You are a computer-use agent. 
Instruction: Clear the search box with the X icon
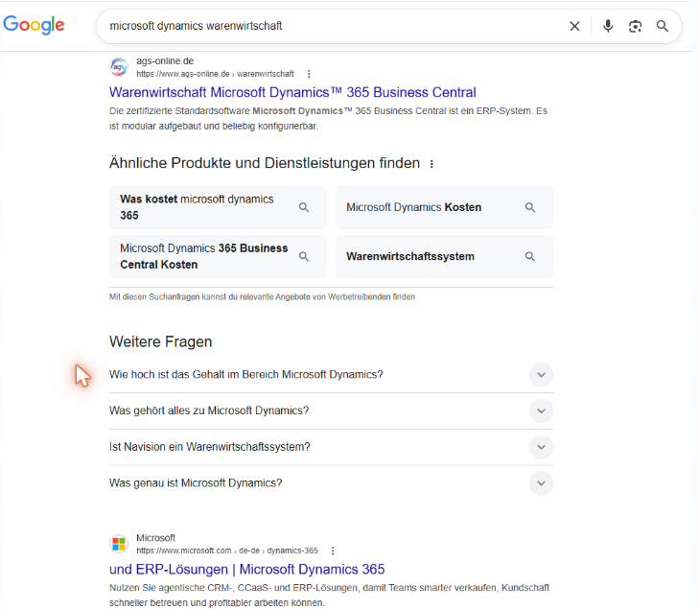pos(574,26)
